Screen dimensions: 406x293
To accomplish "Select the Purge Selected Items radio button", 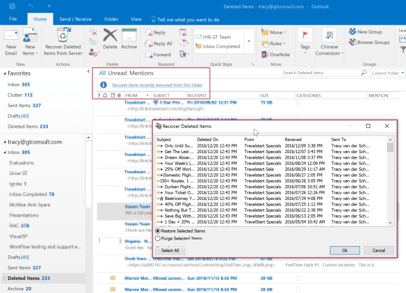I will [x=158, y=238].
